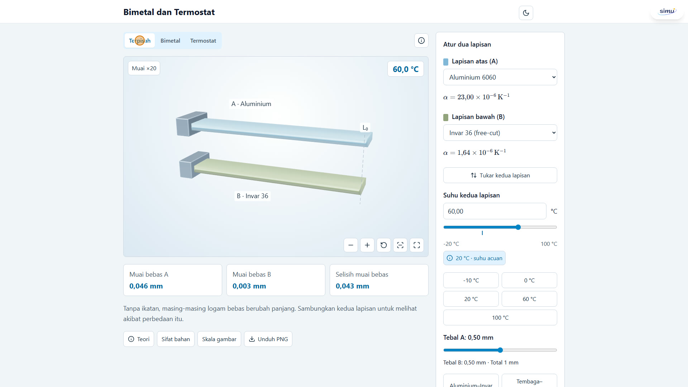Click the 60,0 °C temperature readout
The width and height of the screenshot is (688, 387).
(406, 69)
